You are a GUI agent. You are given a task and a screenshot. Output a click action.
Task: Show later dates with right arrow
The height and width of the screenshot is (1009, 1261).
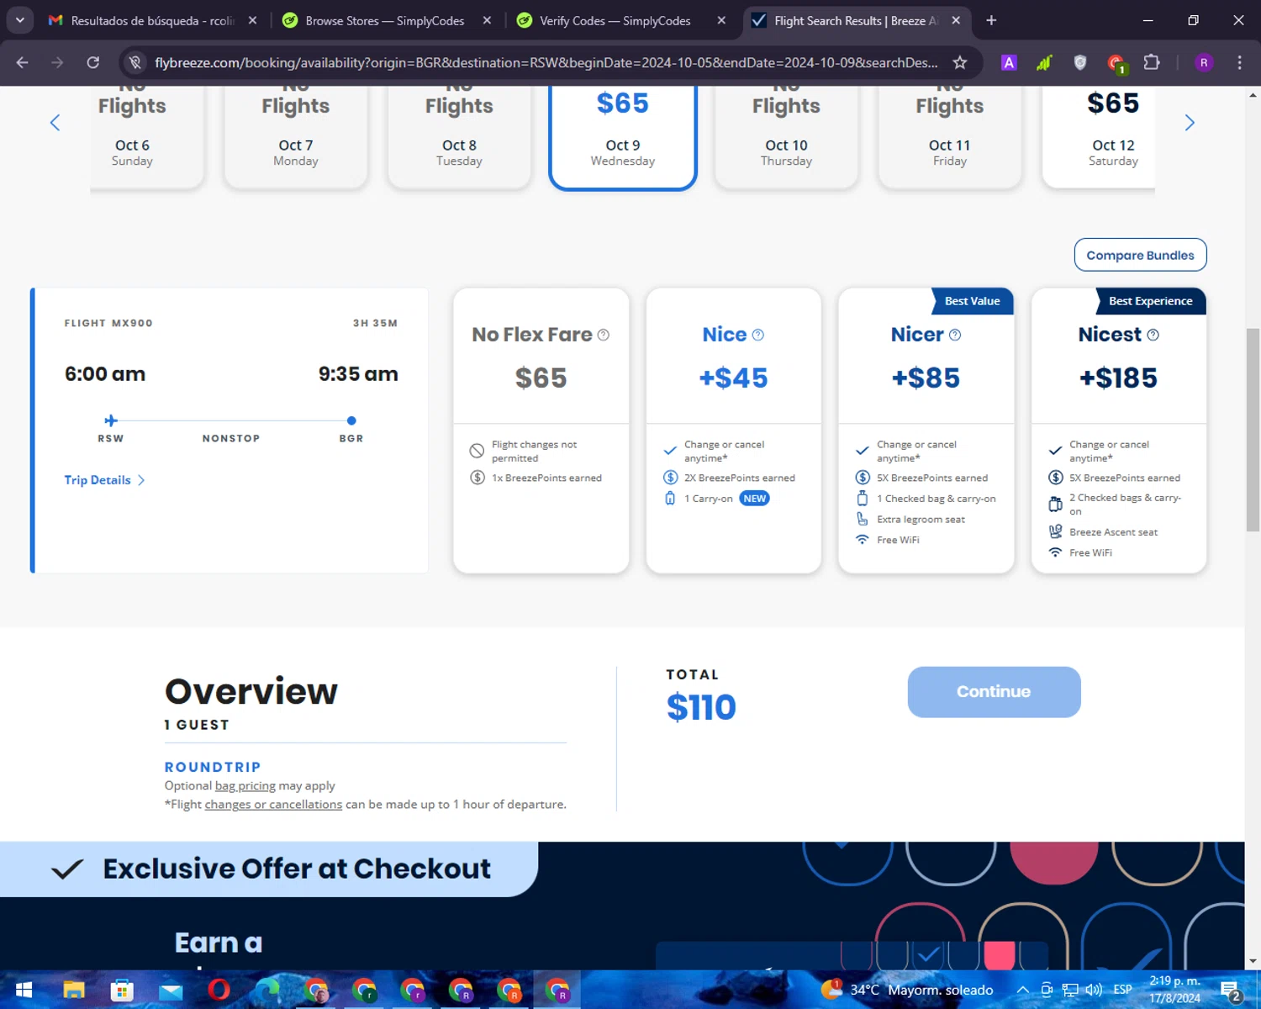[x=1190, y=123]
